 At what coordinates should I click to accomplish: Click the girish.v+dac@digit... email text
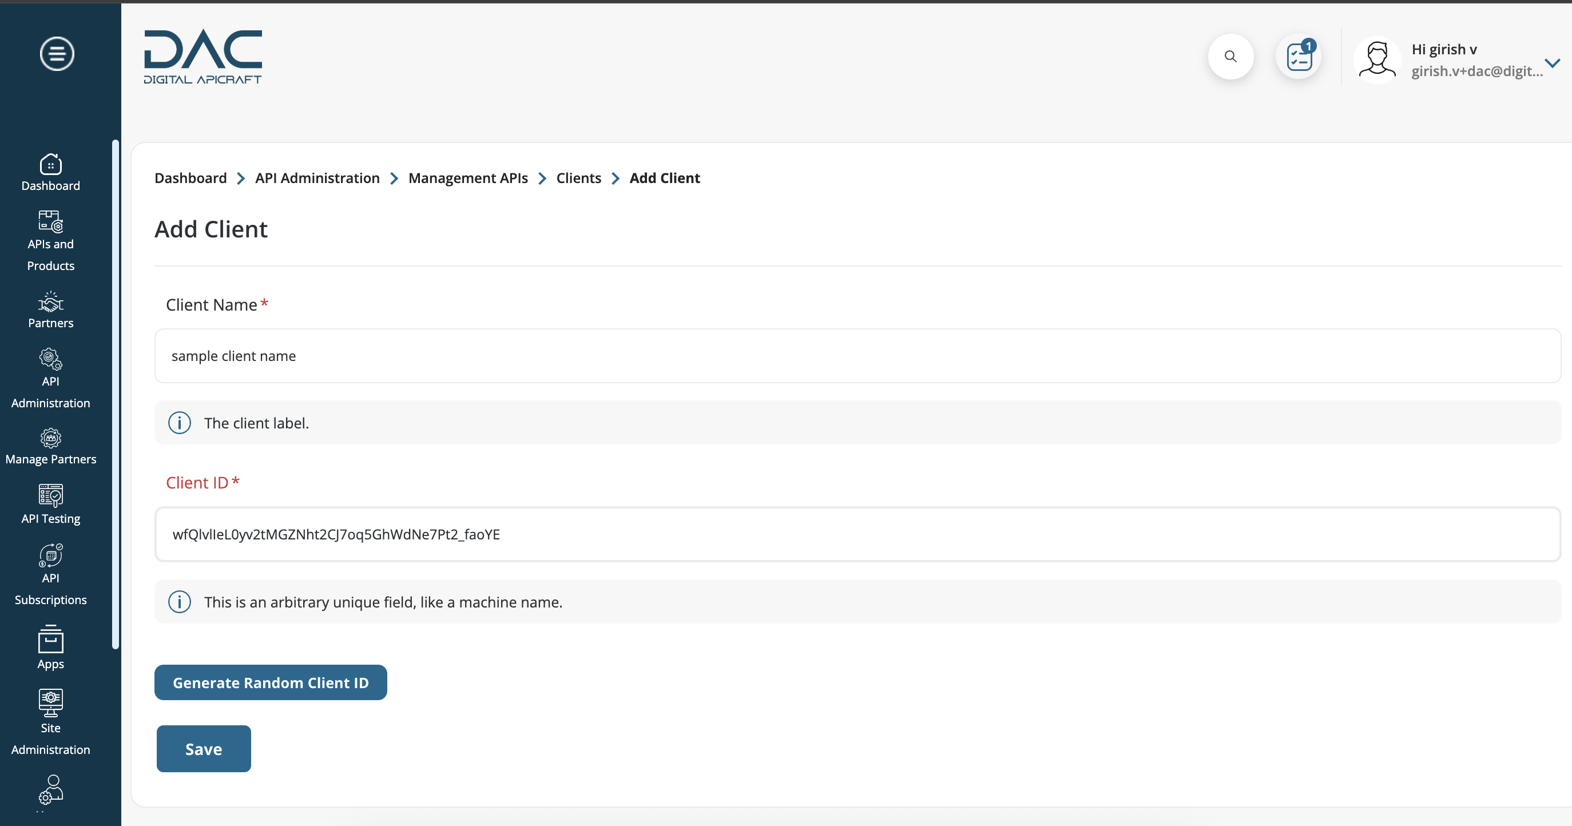tap(1477, 72)
